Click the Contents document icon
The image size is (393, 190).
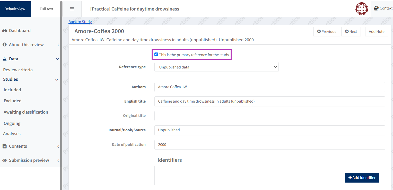click(5, 146)
